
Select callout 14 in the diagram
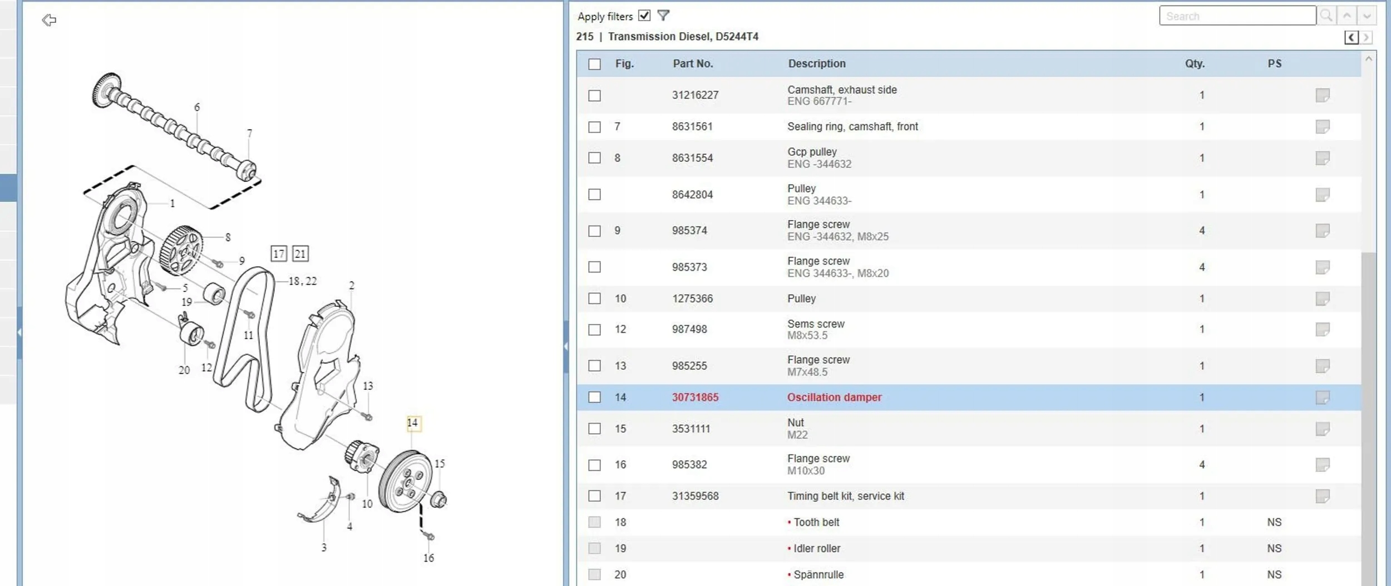point(412,423)
